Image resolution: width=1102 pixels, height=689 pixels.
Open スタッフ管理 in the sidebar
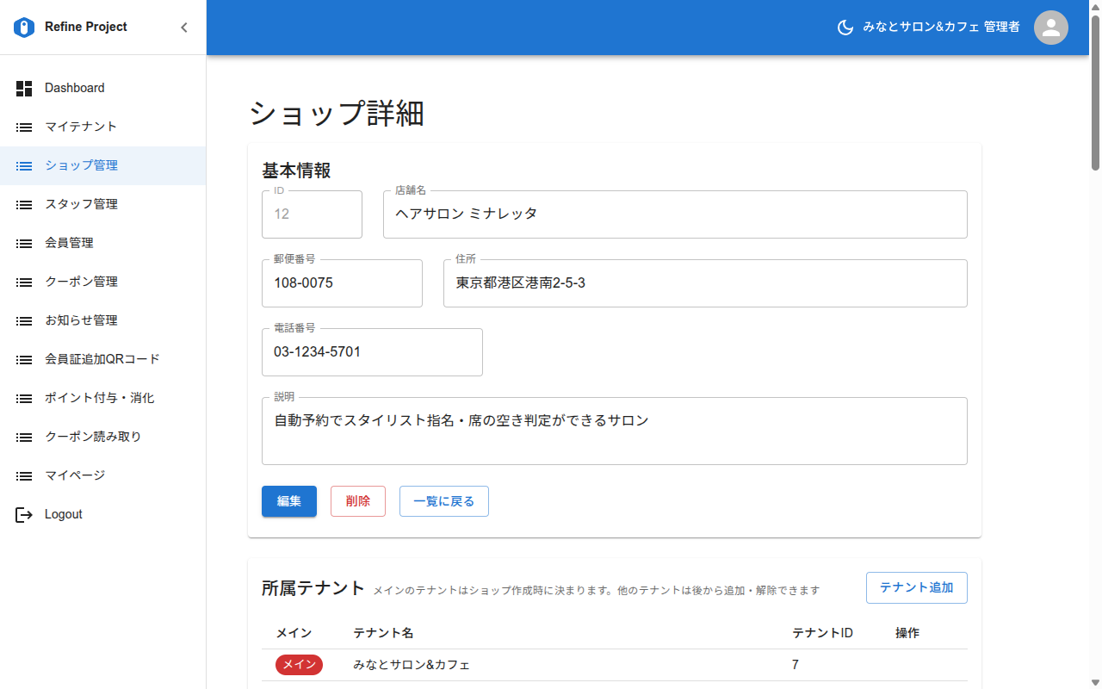tap(102, 204)
